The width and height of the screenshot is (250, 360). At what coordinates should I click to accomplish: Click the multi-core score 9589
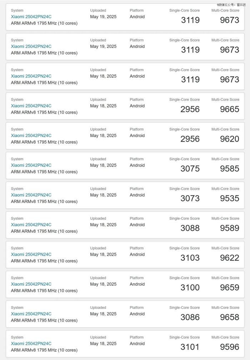230,228
